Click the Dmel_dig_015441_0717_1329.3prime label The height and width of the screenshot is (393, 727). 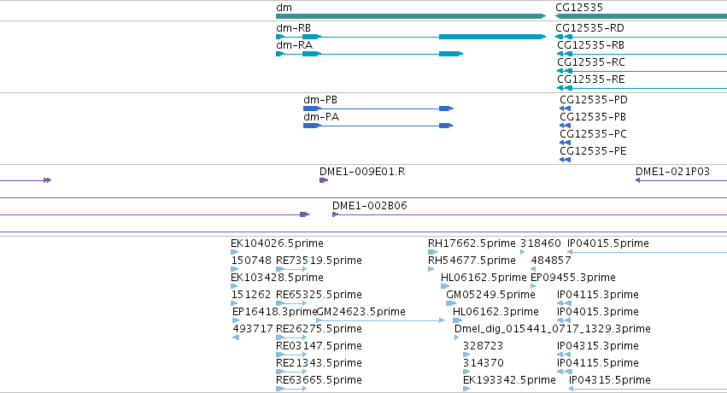[552, 329]
